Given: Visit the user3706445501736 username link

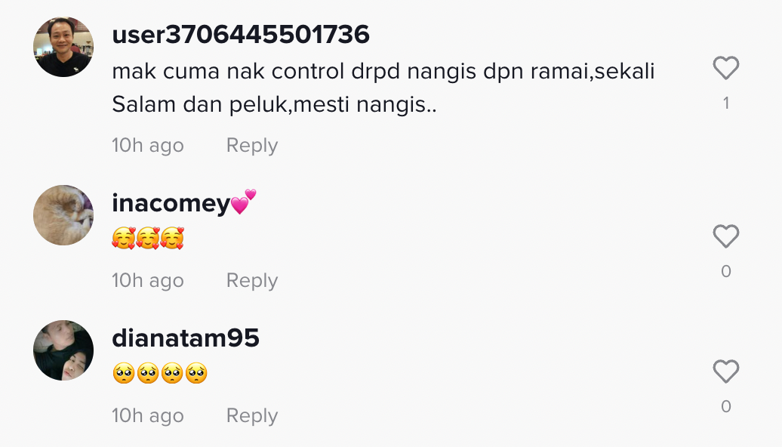Looking at the screenshot, I should (x=240, y=35).
